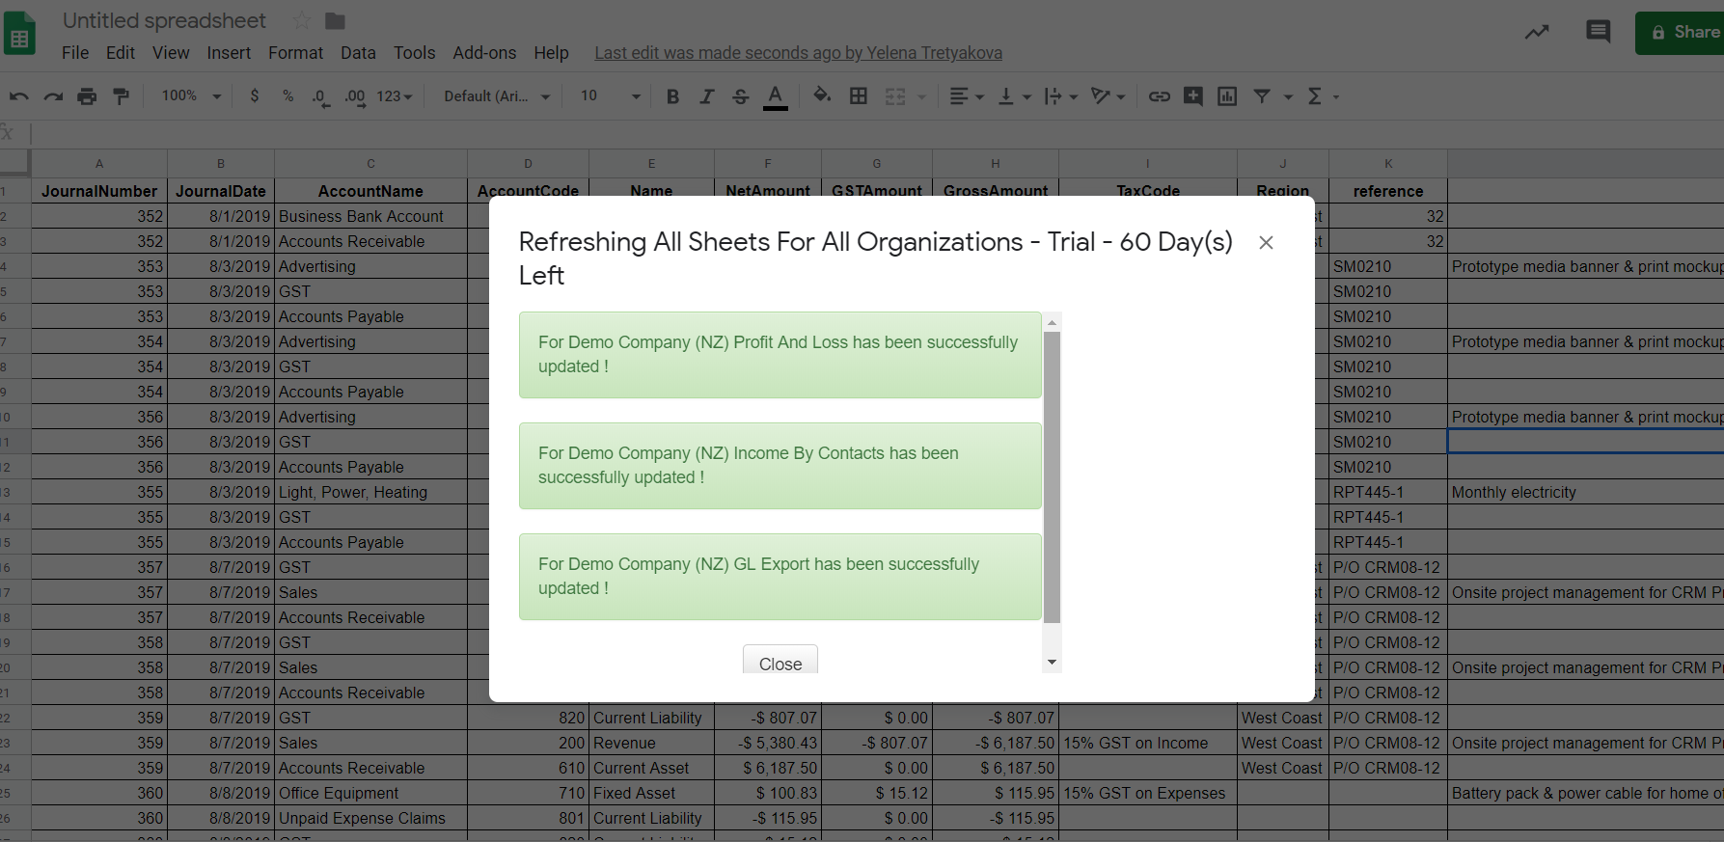Select the Paint format tool
Image resolution: width=1724 pixels, height=842 pixels.
pyautogui.click(x=121, y=95)
